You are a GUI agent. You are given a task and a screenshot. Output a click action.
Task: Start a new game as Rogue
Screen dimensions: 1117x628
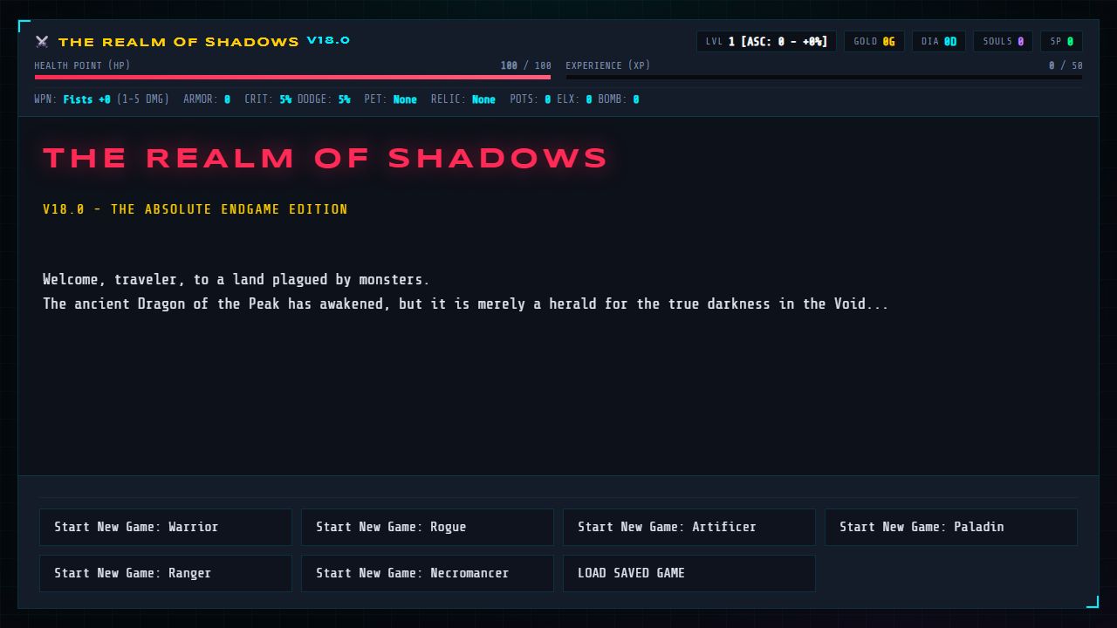(x=428, y=527)
